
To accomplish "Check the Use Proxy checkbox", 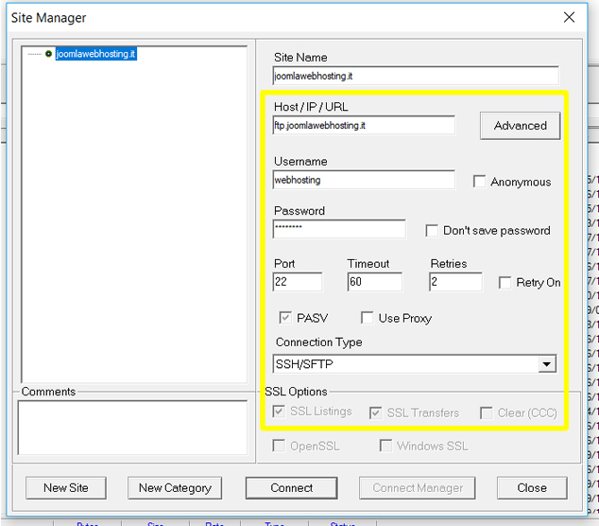I will pos(368,318).
